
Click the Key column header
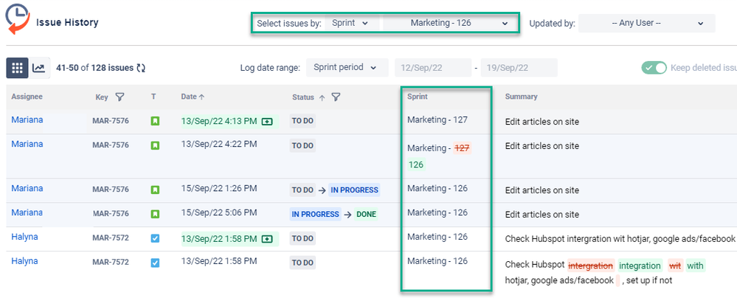point(102,97)
